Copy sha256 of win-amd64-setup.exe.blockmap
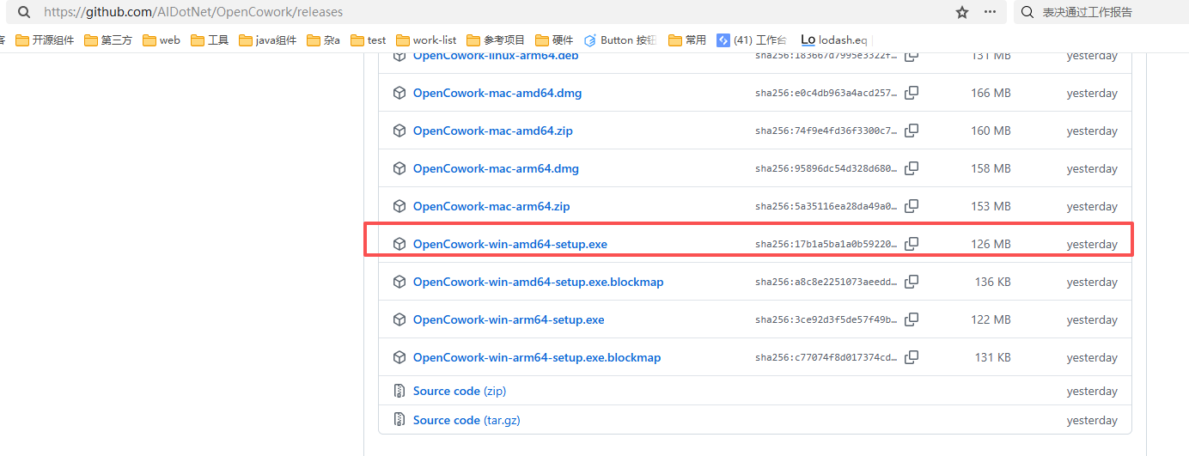 pyautogui.click(x=912, y=282)
